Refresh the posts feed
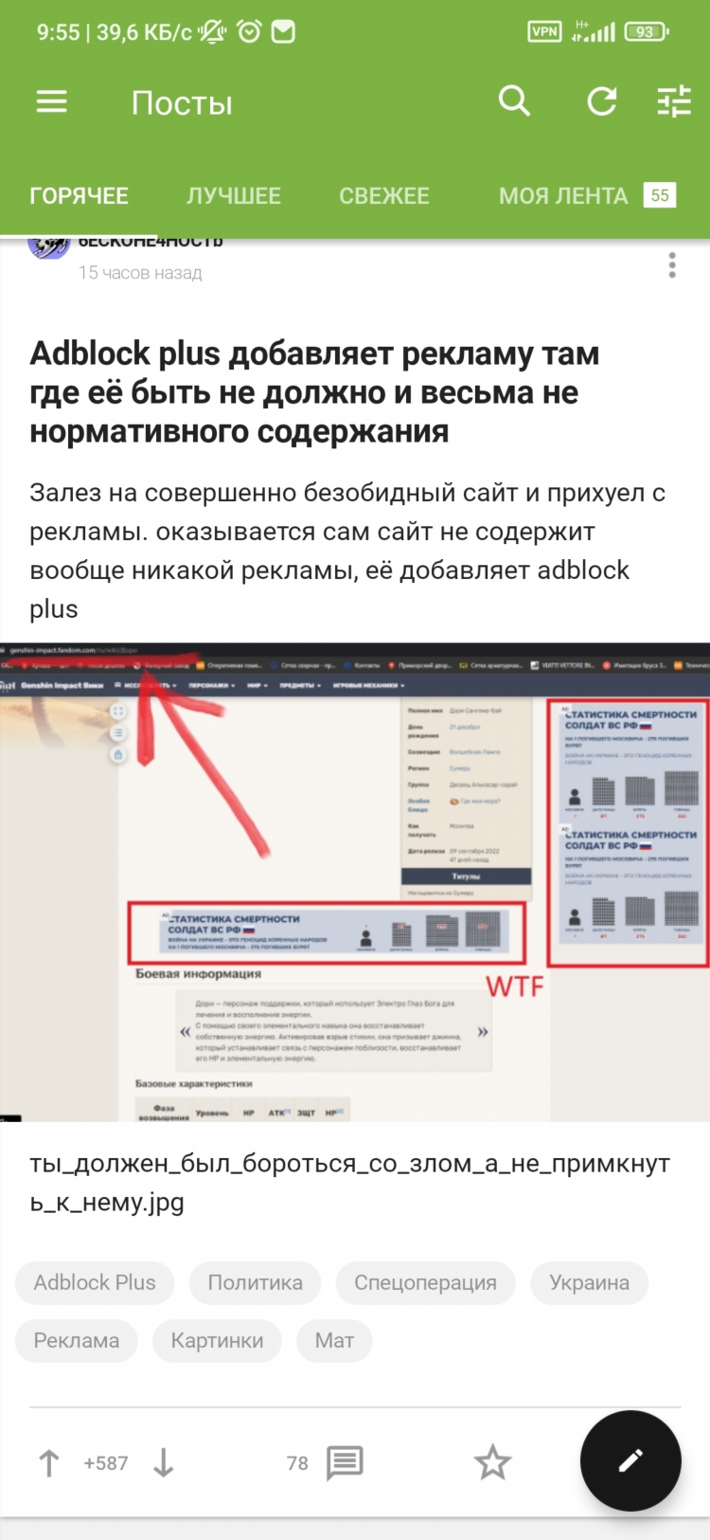The width and height of the screenshot is (710, 1540). 602,100
